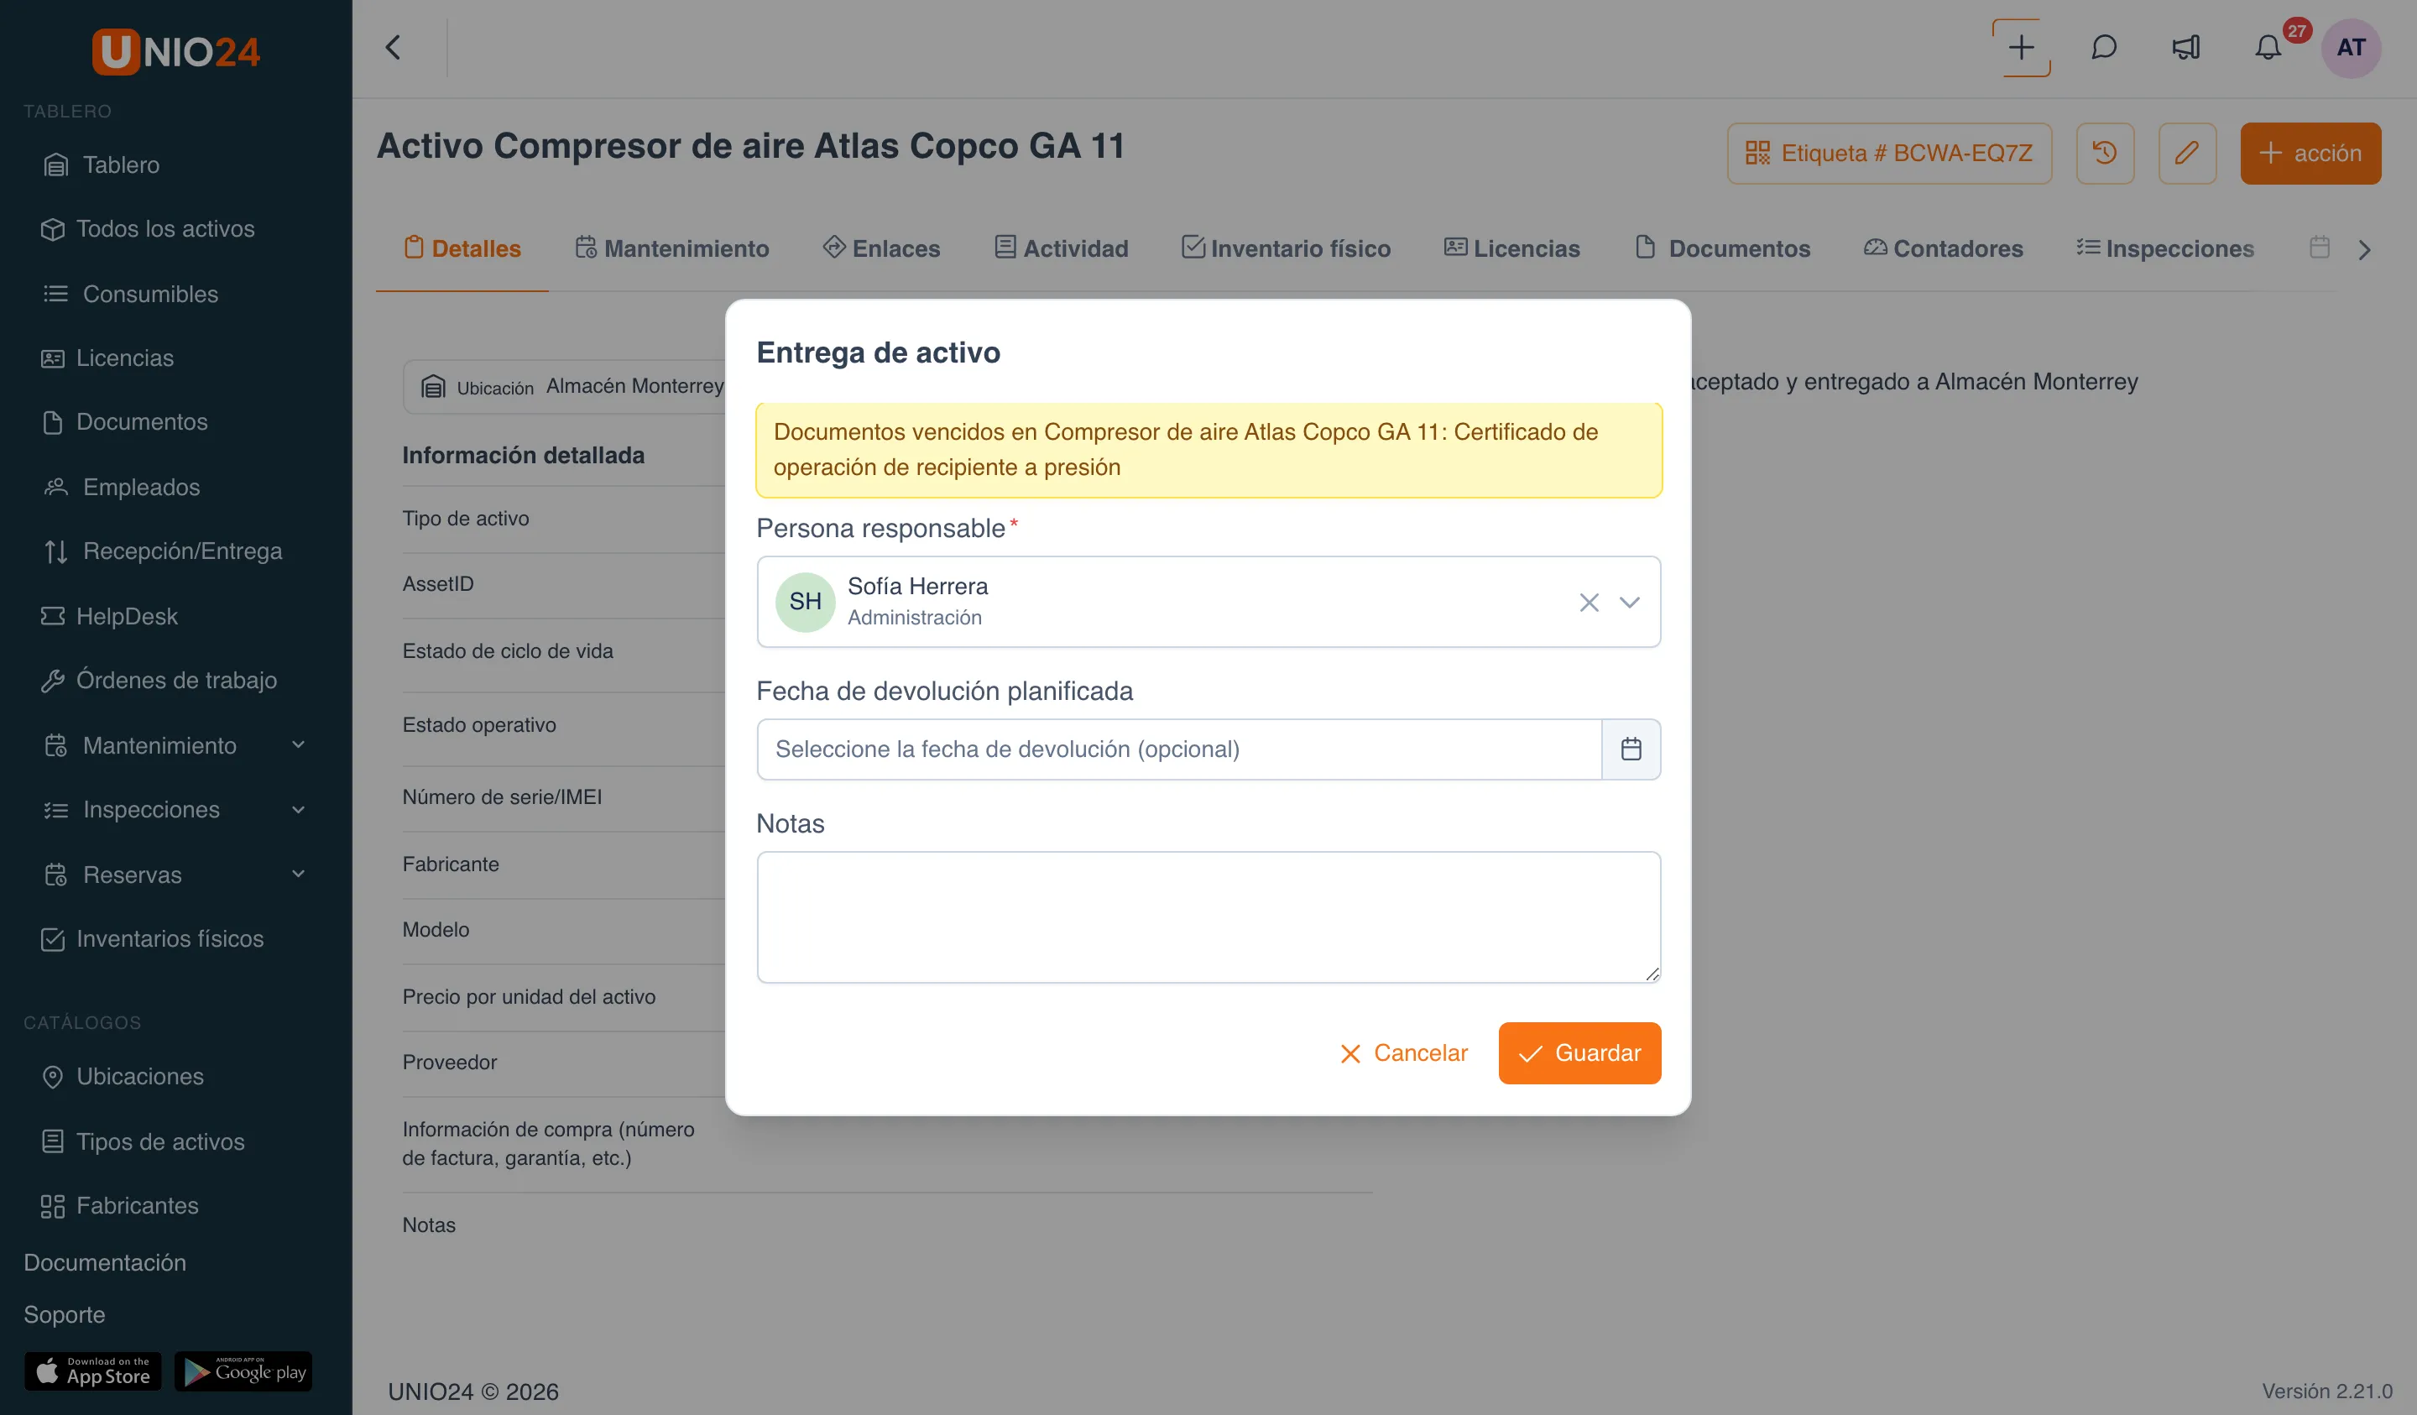Open calendar picker for return date
This screenshot has height=1415, width=2417.
(1631, 749)
